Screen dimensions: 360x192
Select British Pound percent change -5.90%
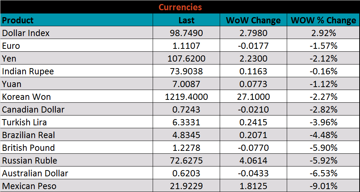[x=323, y=148]
